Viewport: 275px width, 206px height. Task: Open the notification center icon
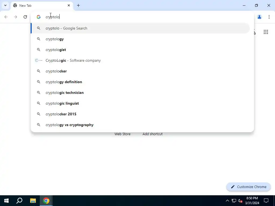[x=266, y=201]
